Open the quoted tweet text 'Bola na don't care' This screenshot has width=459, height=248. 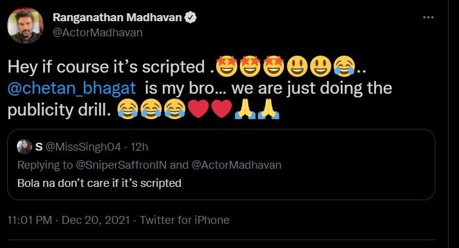click(x=99, y=182)
